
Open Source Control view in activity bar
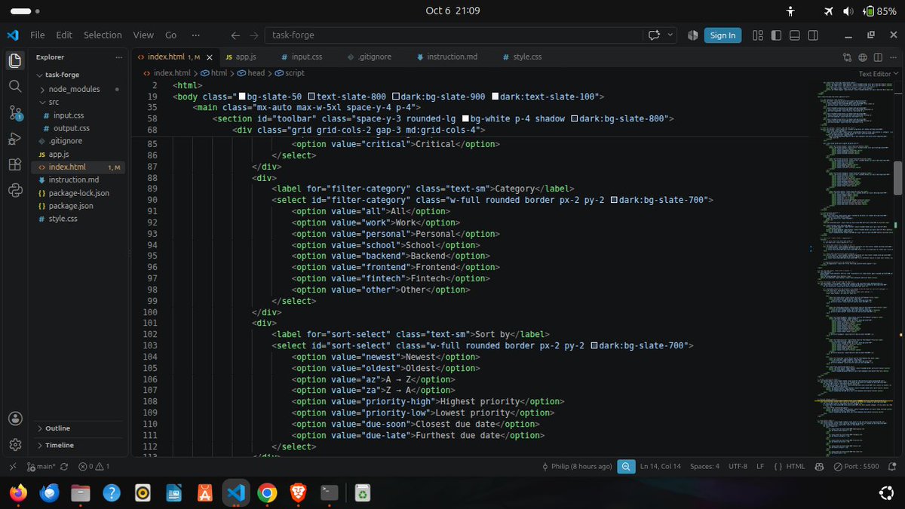coord(15,113)
